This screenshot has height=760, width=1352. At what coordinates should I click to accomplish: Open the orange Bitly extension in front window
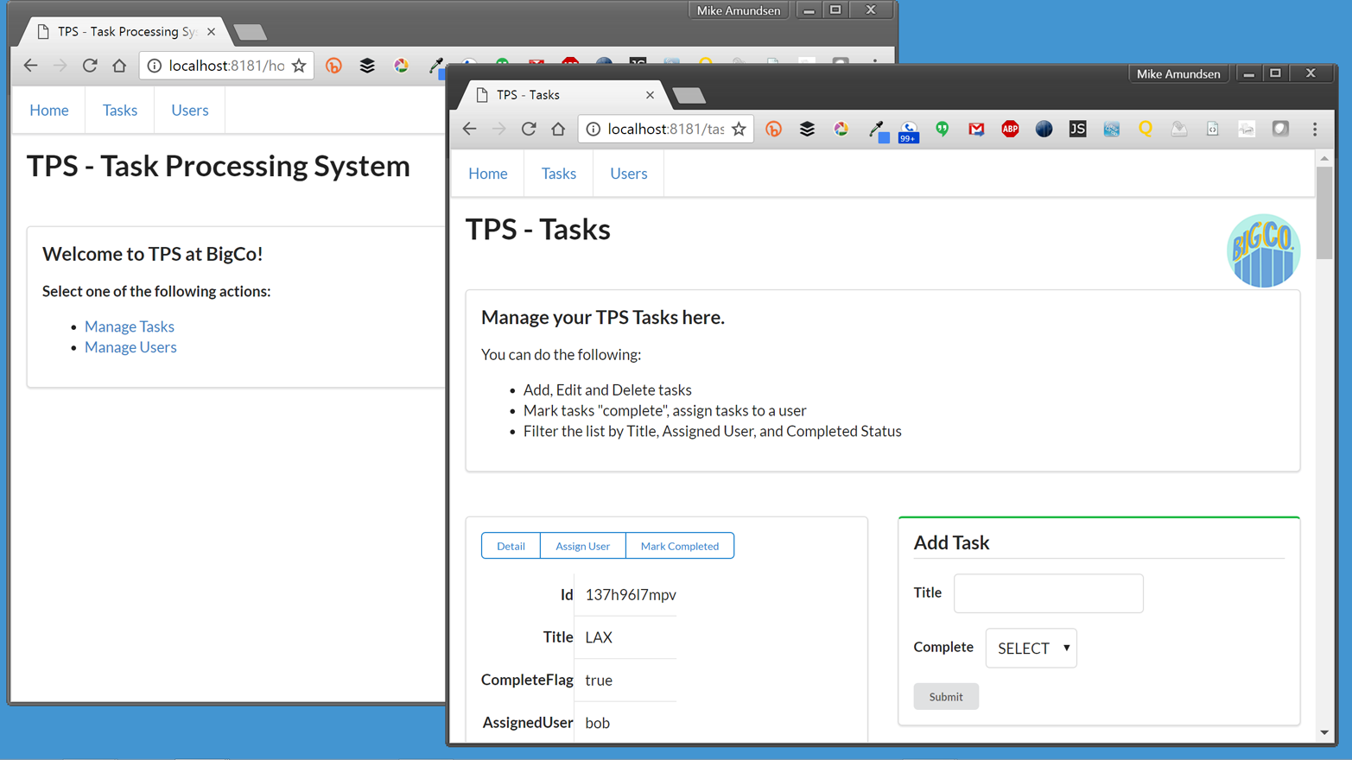point(773,129)
